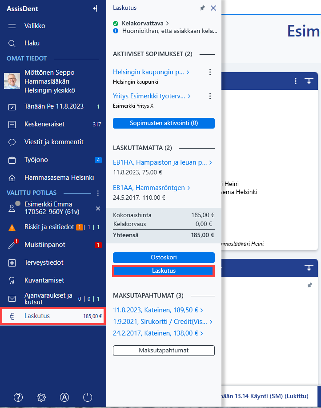Open options for Helsingin kaupungin contract
The height and width of the screenshot is (408, 321).
click(x=210, y=72)
